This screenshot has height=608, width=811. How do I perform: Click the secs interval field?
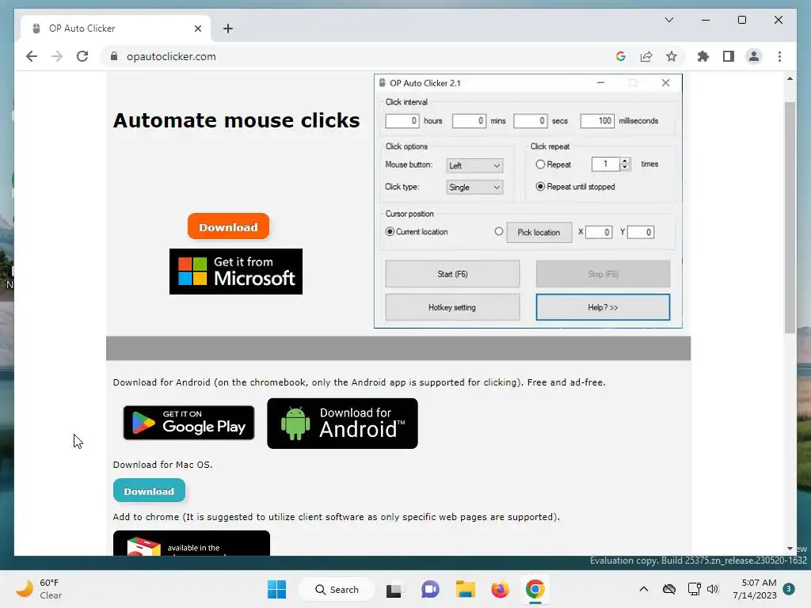pyautogui.click(x=530, y=121)
